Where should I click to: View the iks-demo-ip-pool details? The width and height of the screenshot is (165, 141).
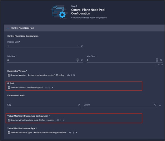click(x=47, y=87)
